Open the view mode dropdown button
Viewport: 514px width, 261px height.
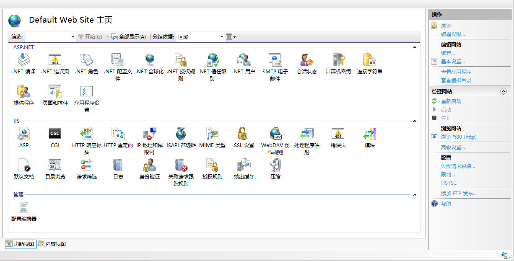231,37
